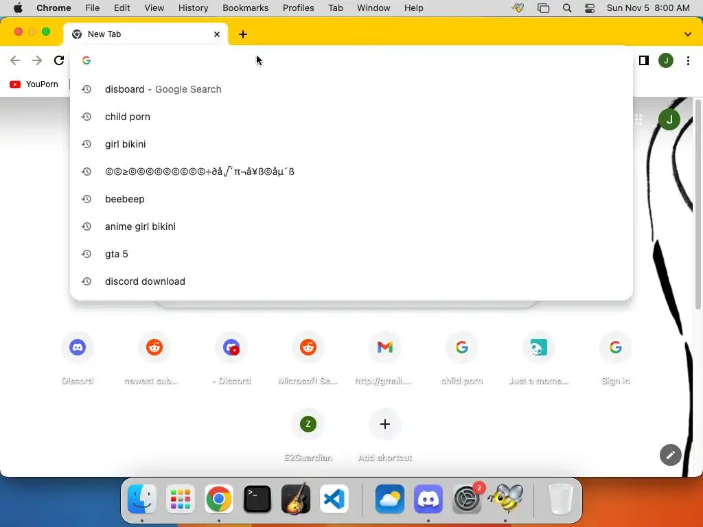Image resolution: width=703 pixels, height=527 pixels.
Task: Open the Edit menu
Action: 122,8
